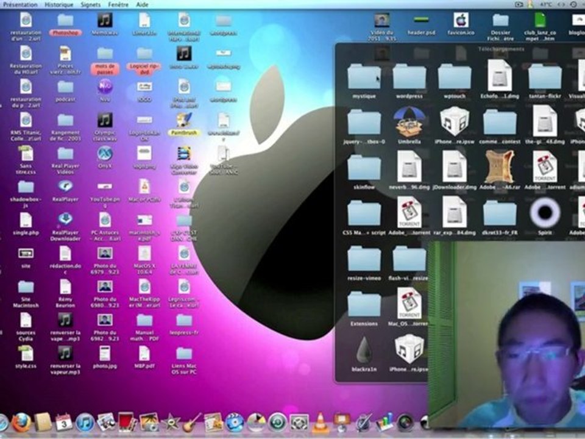Select MBP.pdf file on desktop
The height and width of the screenshot is (439, 585).
point(144,354)
